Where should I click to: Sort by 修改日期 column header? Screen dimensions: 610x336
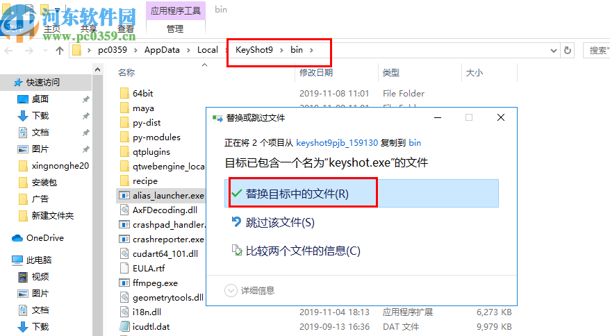(x=316, y=72)
